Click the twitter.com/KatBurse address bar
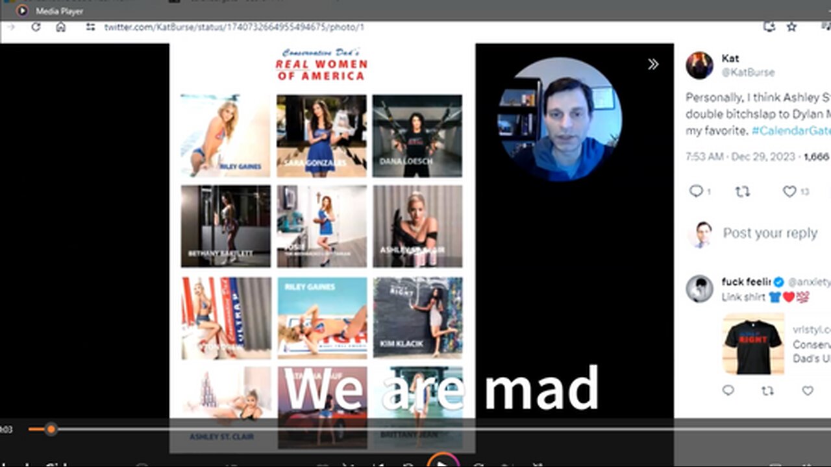831x467 pixels. tap(234, 27)
